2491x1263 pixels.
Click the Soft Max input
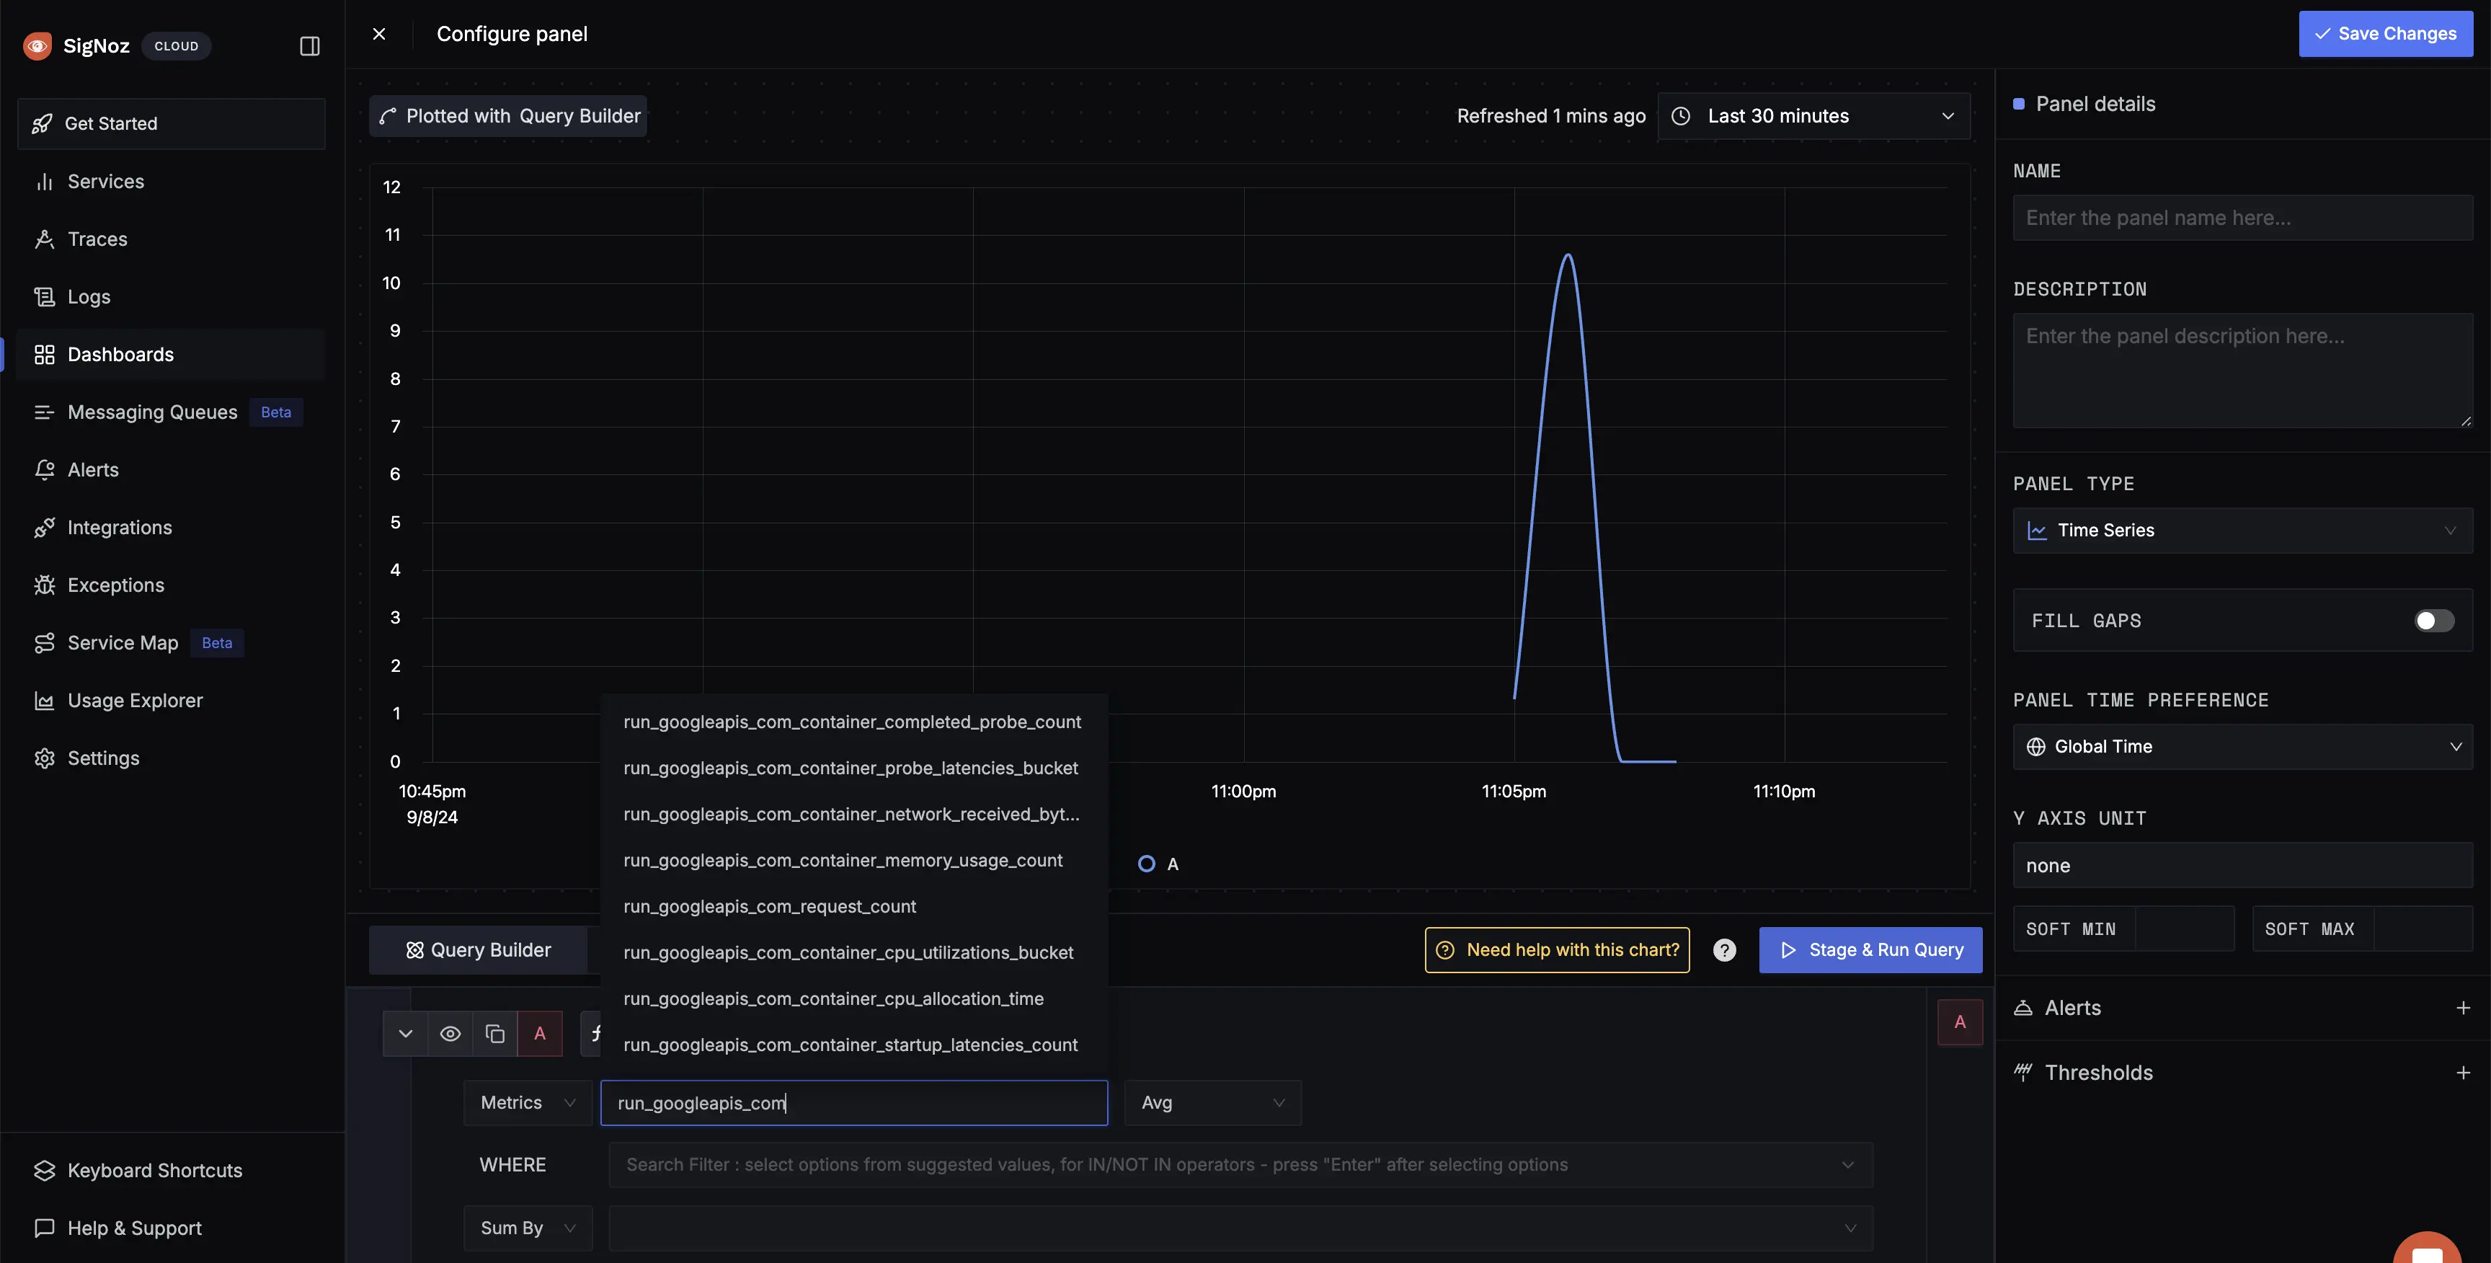pyautogui.click(x=2423, y=929)
